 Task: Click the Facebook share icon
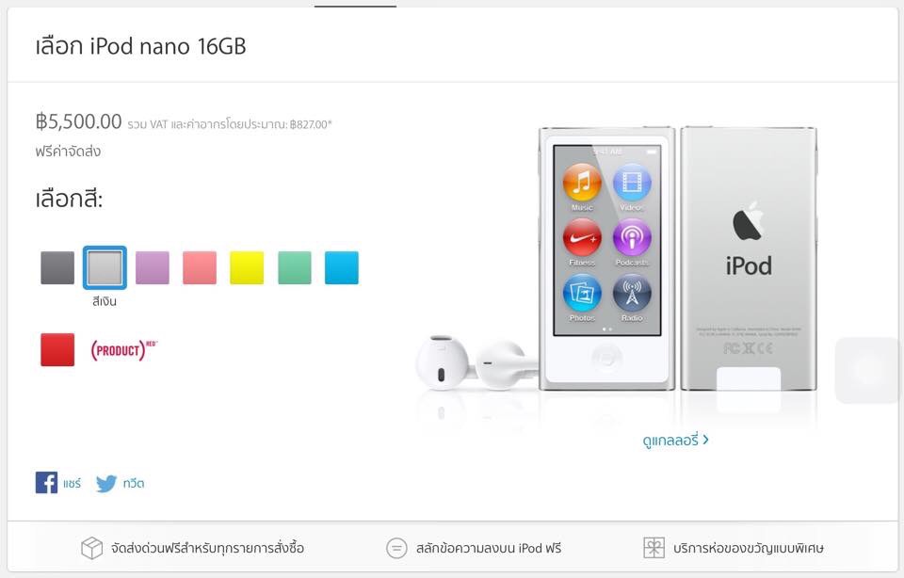click(x=46, y=482)
